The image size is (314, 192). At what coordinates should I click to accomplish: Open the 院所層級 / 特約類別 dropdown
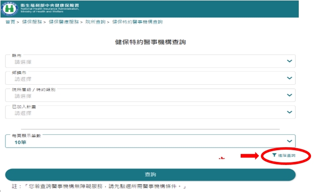[x=150, y=95]
